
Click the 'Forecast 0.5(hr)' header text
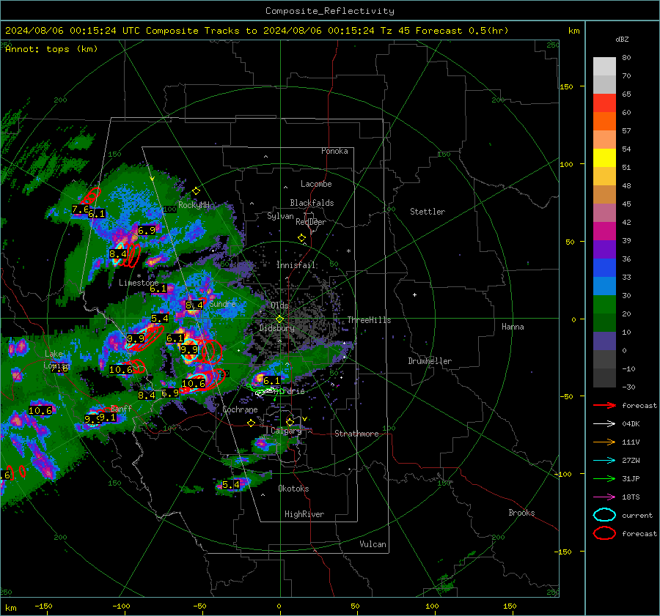pyautogui.click(x=462, y=31)
